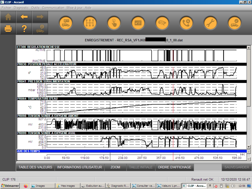
Task: Click INFORMATIONS UTILISATEUR button
Action: [79, 167]
